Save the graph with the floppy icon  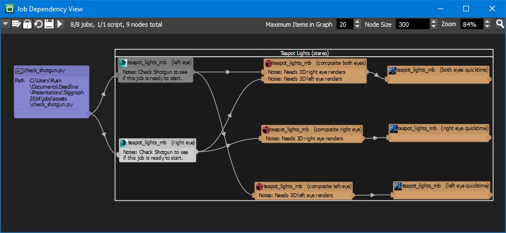pos(49,24)
